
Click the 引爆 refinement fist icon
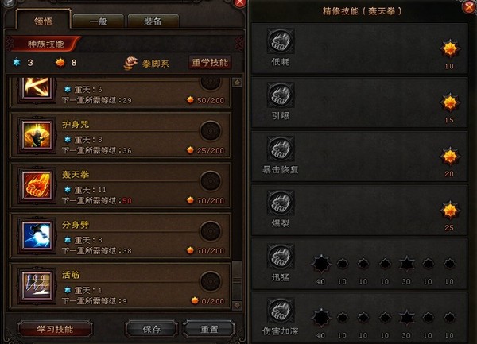click(281, 95)
